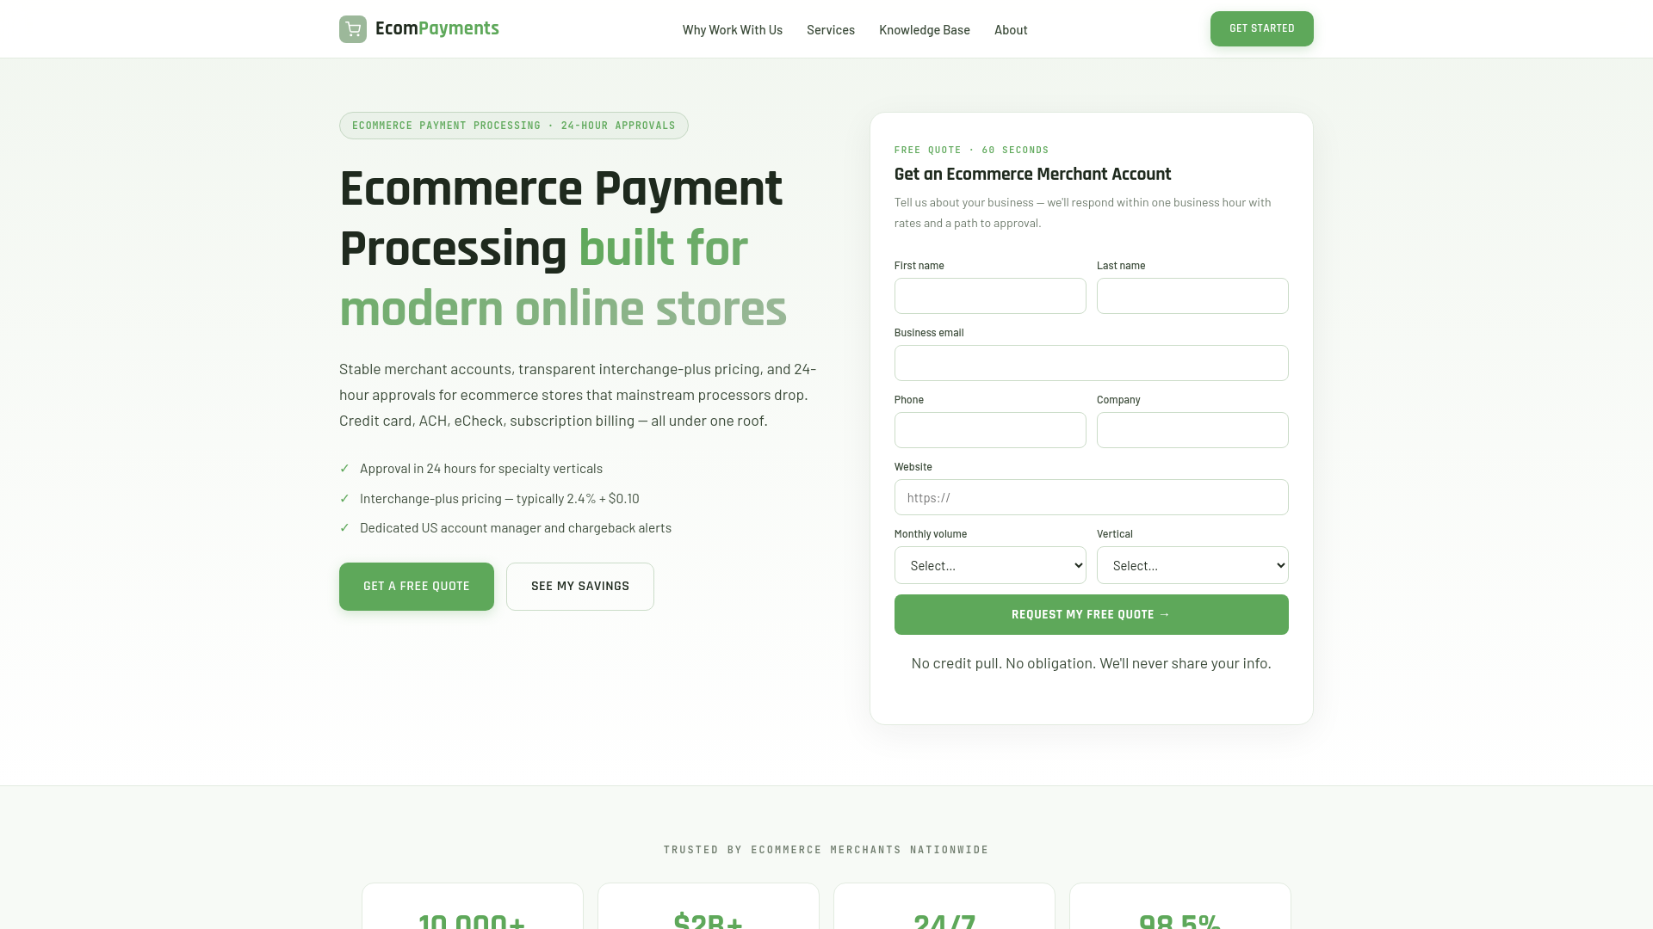Go to Knowledge Base

pos(925,30)
